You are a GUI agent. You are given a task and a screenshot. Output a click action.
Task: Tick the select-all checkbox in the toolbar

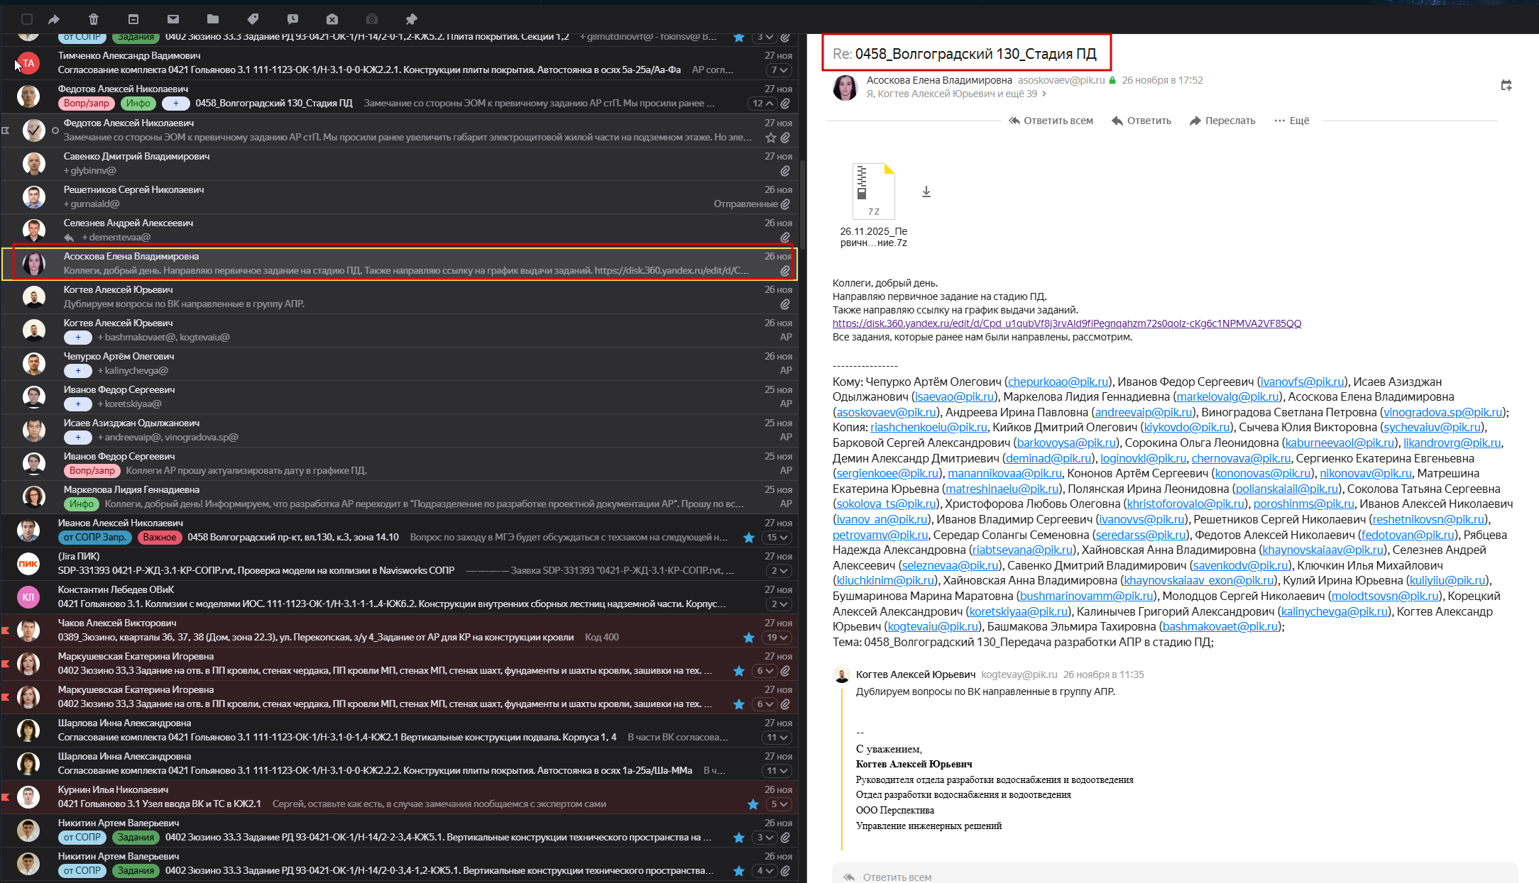tap(27, 19)
